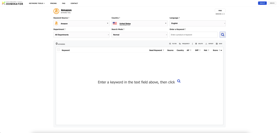Click the Keyword Tool Dominator logo
The image size is (279, 133).
pos(13,3)
